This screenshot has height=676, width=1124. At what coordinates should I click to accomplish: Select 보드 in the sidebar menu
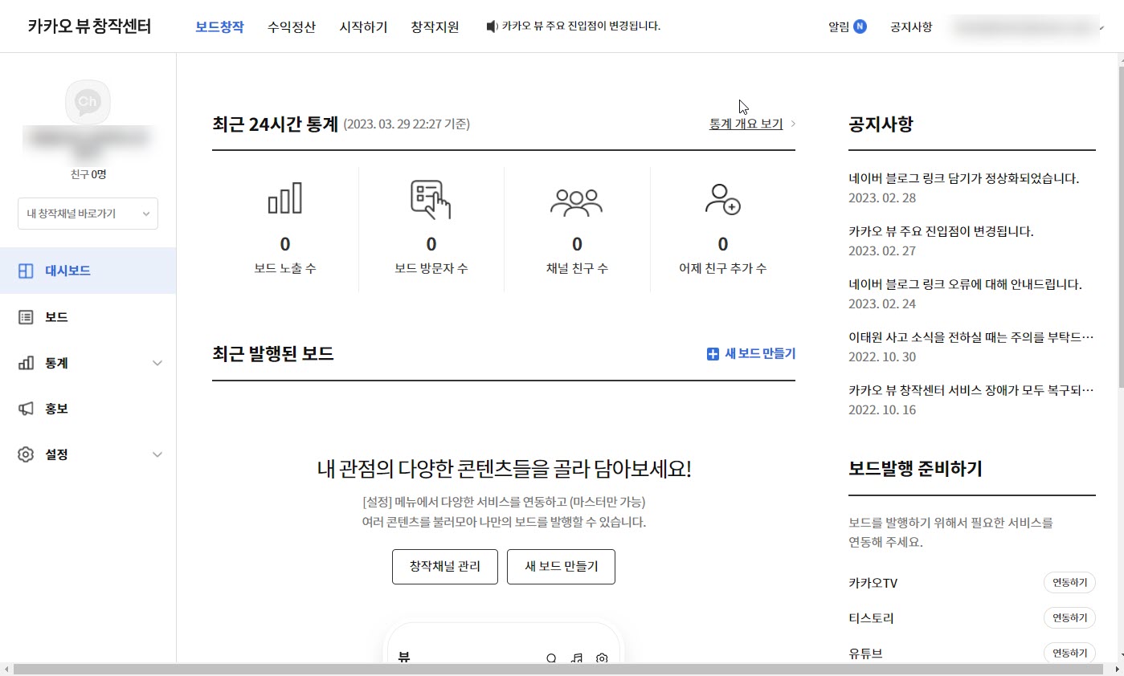(88, 317)
